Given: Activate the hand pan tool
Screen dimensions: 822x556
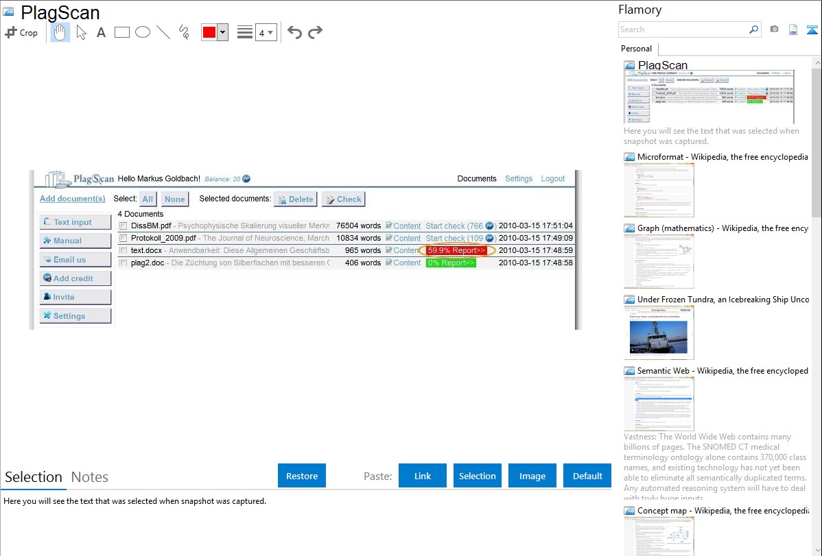Looking at the screenshot, I should point(60,32).
